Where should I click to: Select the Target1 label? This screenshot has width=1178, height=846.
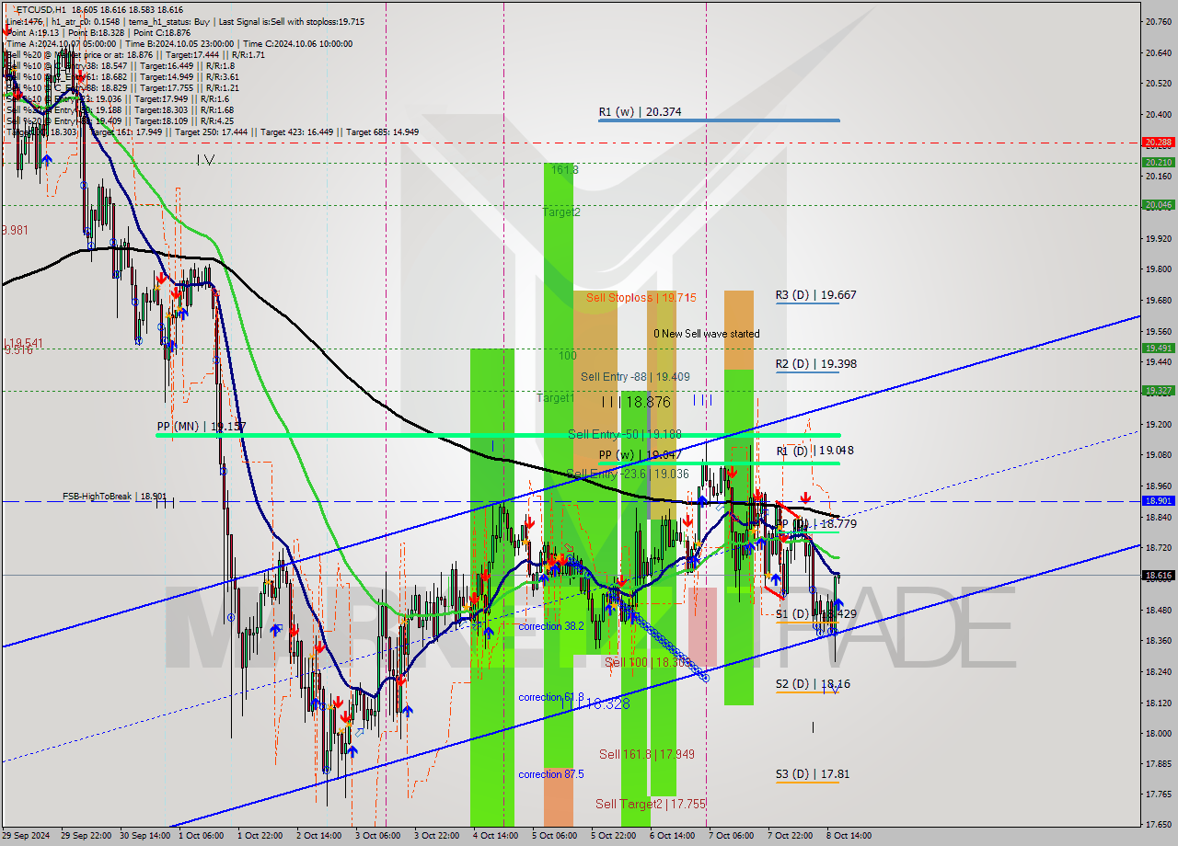click(x=555, y=398)
